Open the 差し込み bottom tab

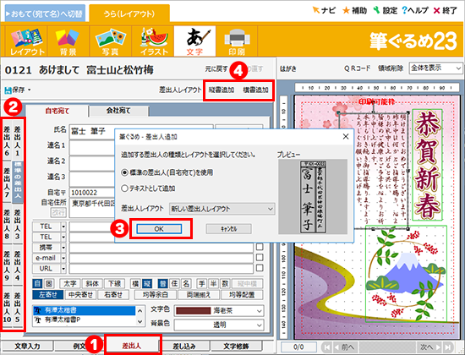tap(184, 346)
